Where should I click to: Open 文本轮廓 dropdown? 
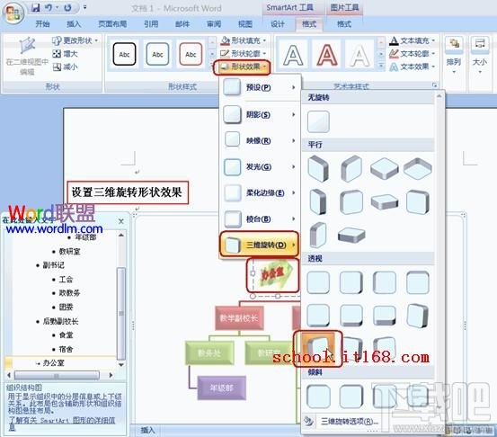[412, 54]
